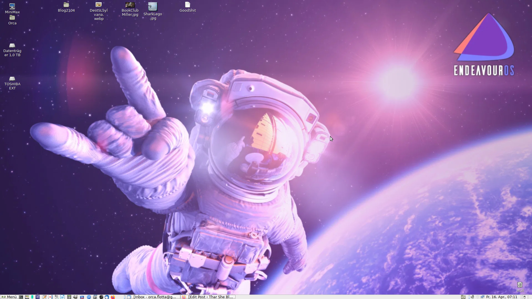Open the Menü start menu
Viewport: 532px width, 299px height.
pyautogui.click(x=9, y=297)
